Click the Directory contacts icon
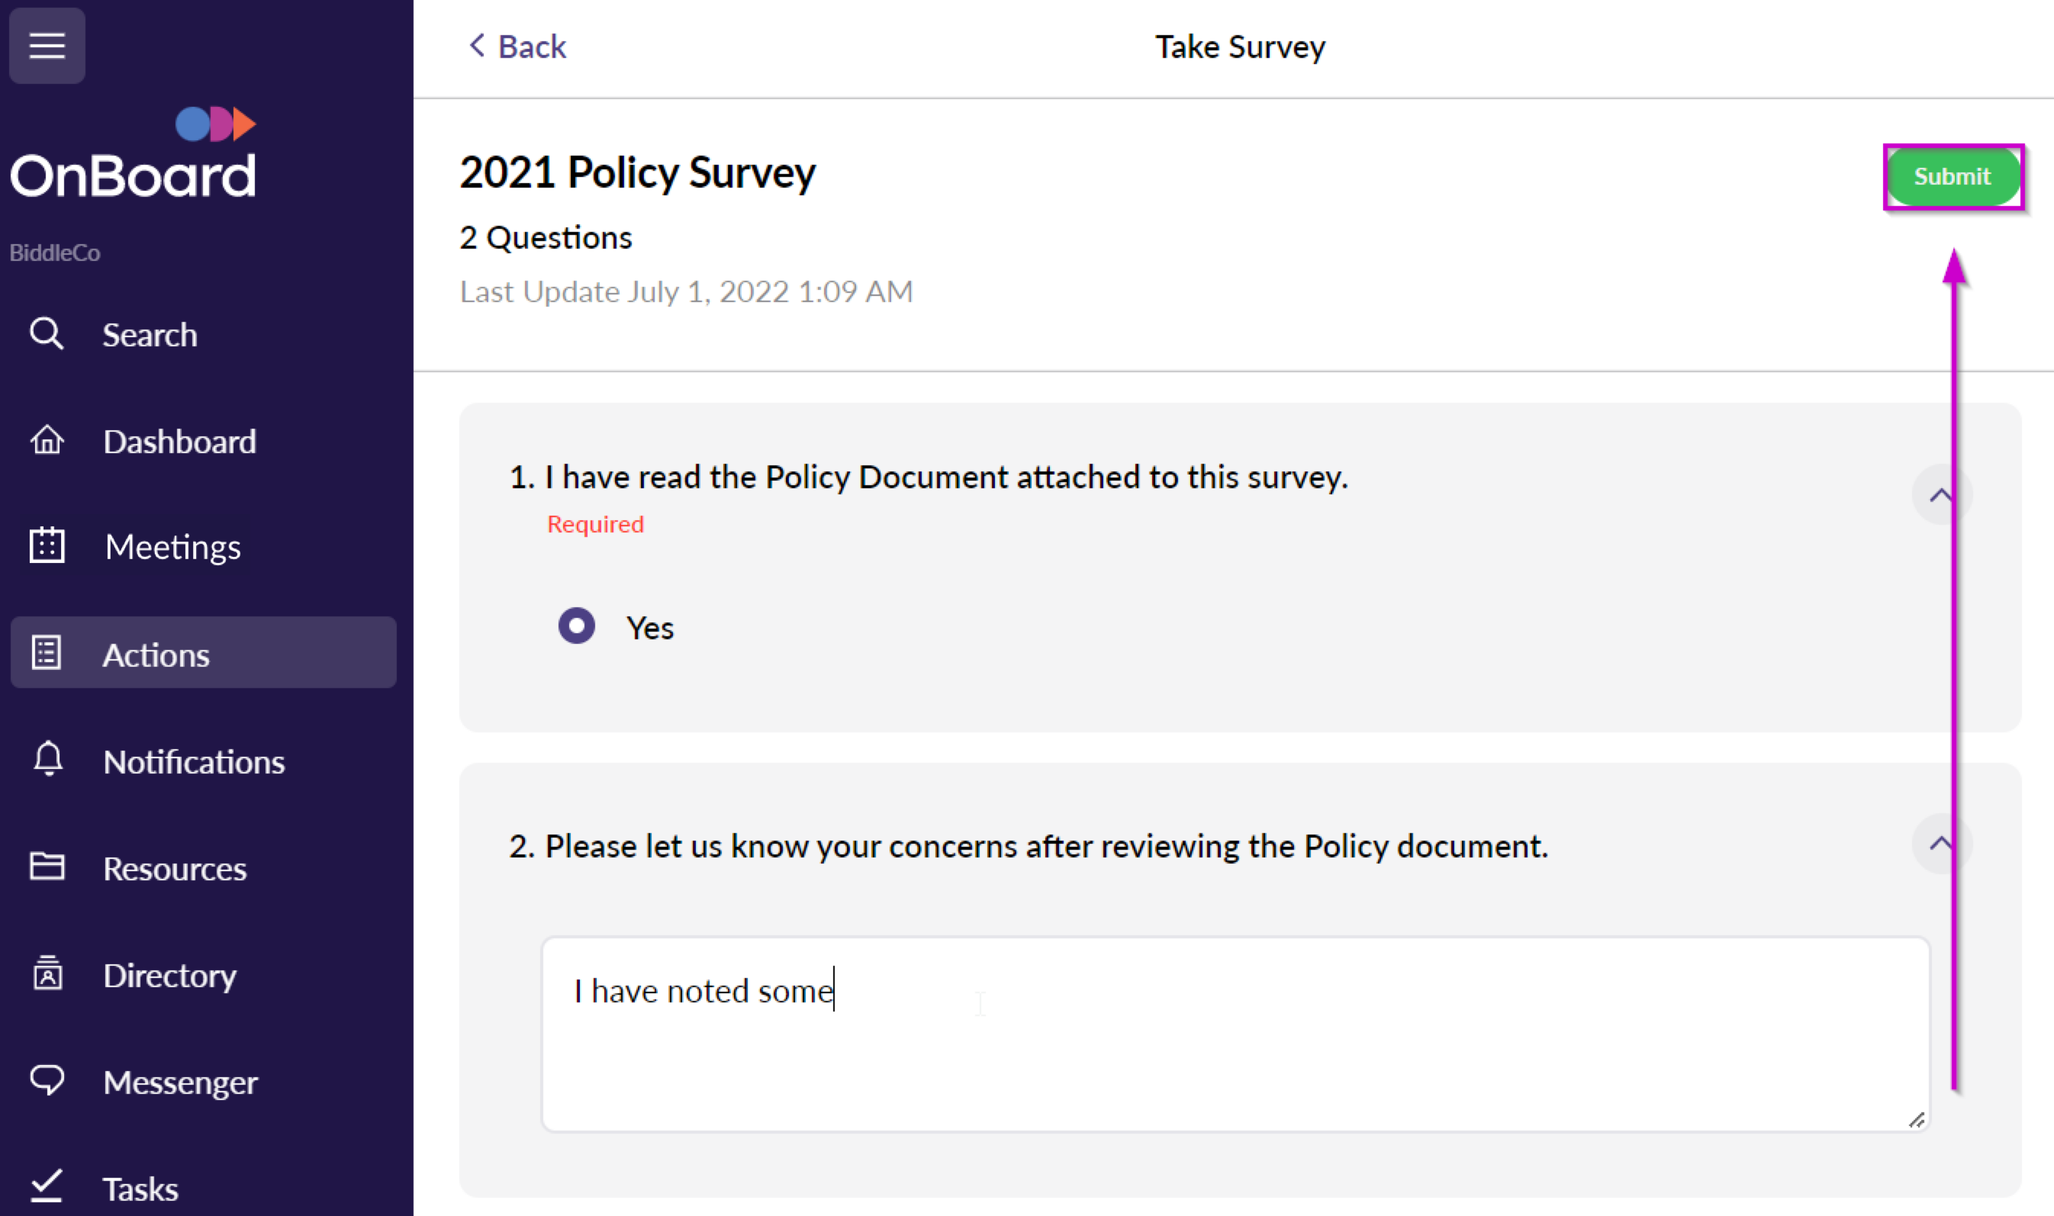 (x=47, y=973)
